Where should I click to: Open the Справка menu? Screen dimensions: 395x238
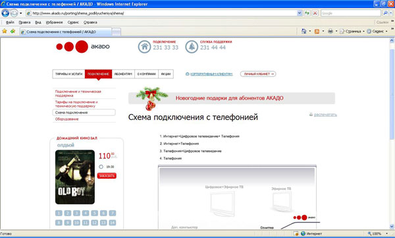90,22
